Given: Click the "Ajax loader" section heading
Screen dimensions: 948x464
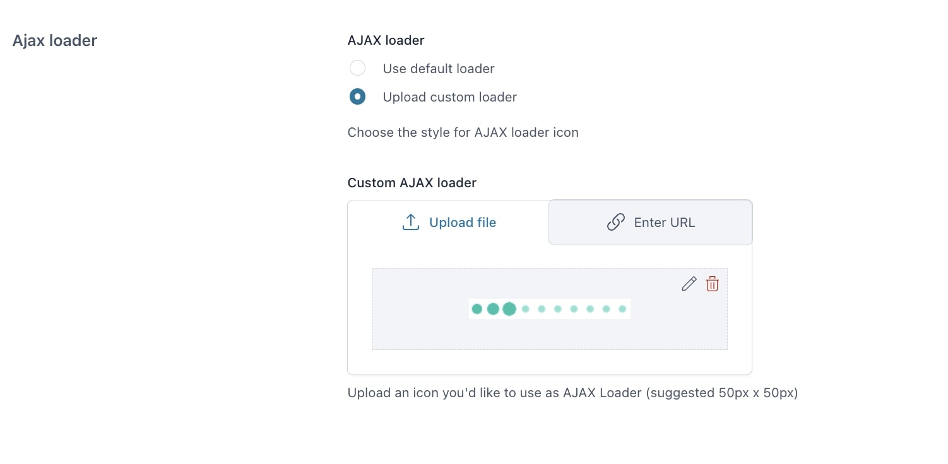Looking at the screenshot, I should point(55,41).
